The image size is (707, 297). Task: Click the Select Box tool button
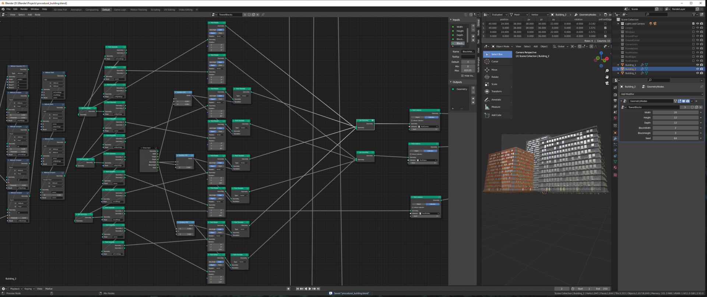[497, 54]
